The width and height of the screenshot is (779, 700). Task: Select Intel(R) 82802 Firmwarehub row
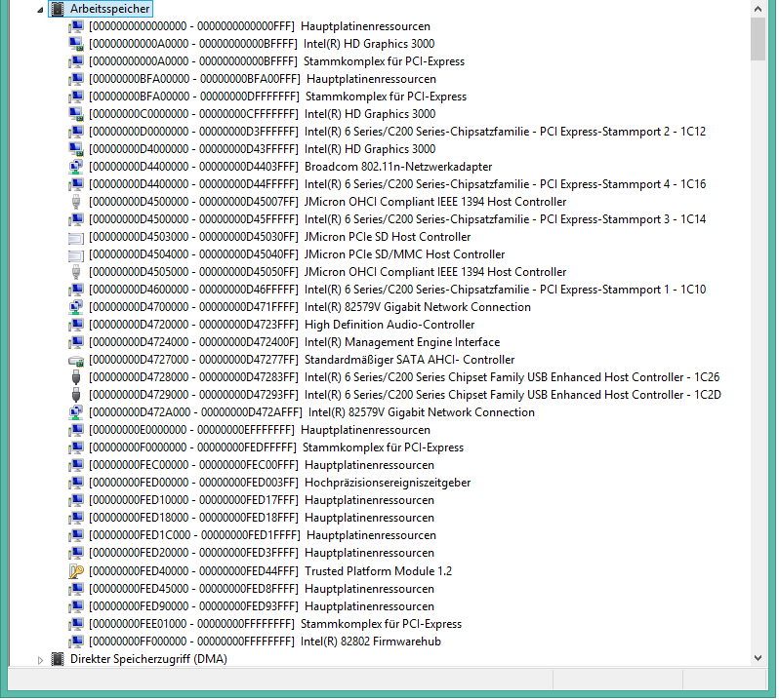pyautogui.click(x=265, y=642)
